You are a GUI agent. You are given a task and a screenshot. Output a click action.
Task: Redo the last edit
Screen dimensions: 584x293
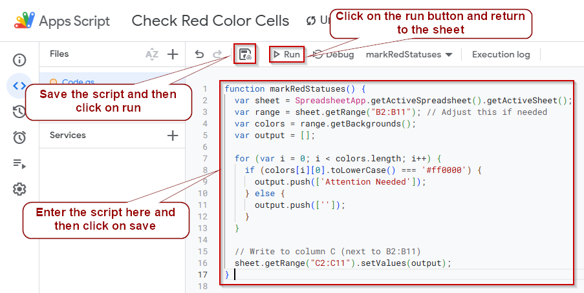[217, 54]
